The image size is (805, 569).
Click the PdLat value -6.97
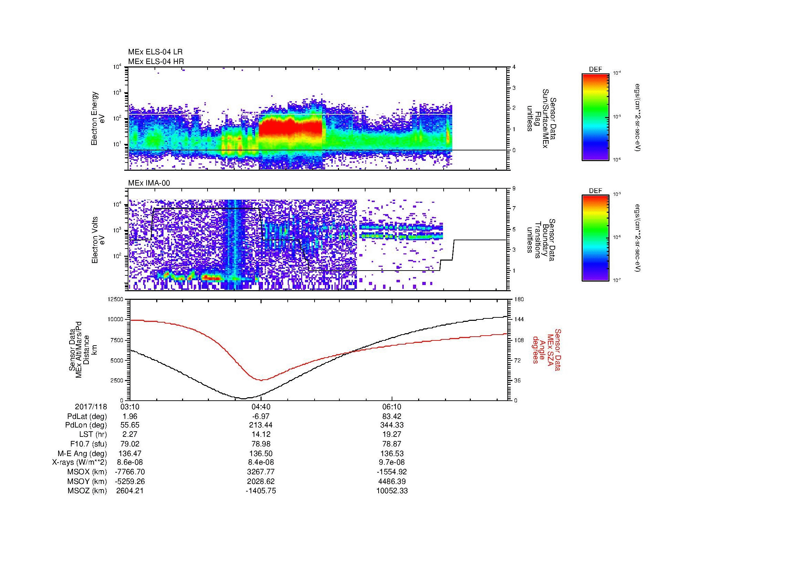tap(261, 417)
